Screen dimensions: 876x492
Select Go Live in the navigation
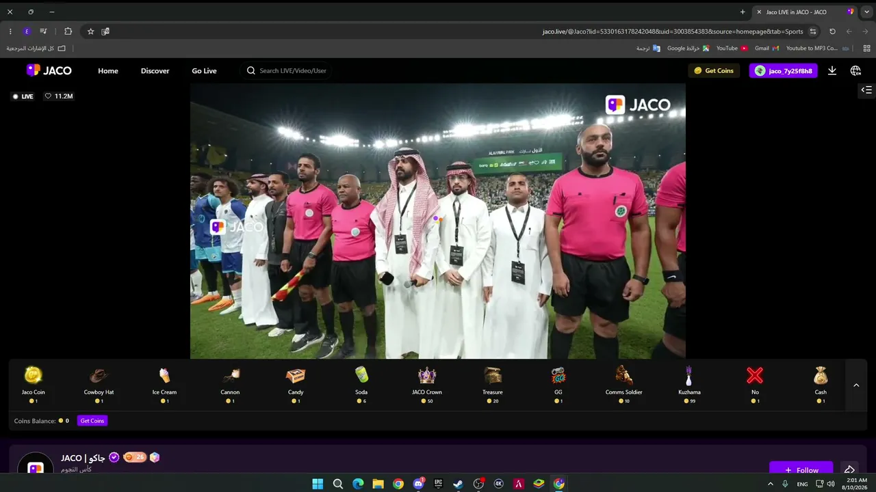pos(204,70)
